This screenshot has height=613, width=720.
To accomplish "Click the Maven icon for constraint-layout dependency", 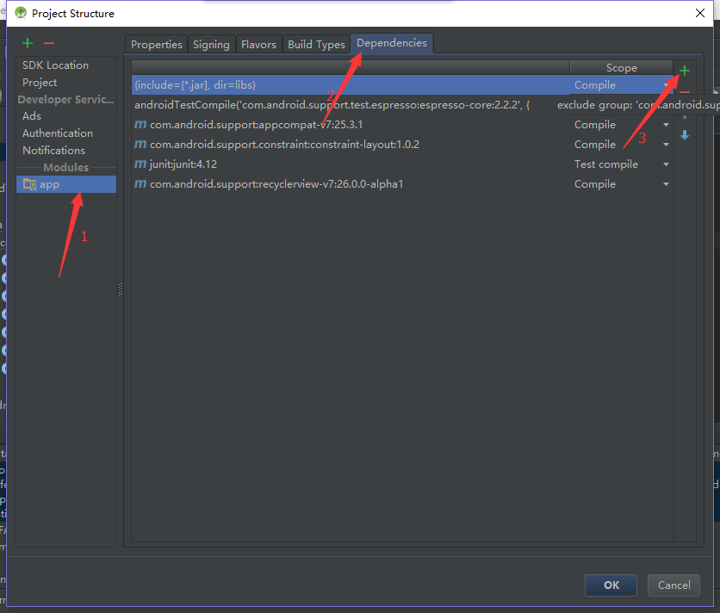I will click(140, 144).
